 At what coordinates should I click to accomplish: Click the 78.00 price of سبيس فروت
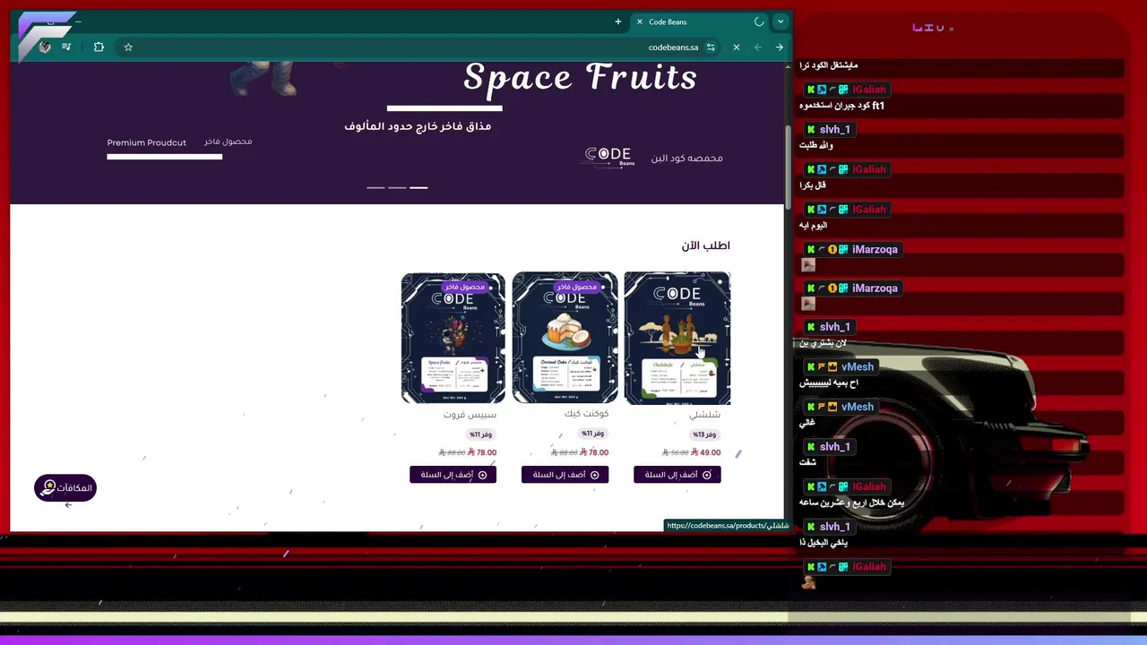pyautogui.click(x=482, y=452)
